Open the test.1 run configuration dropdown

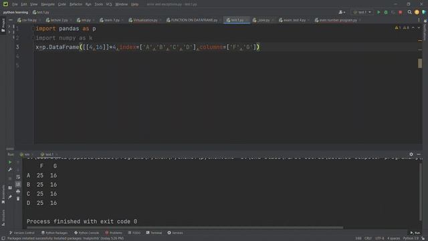[362, 12]
